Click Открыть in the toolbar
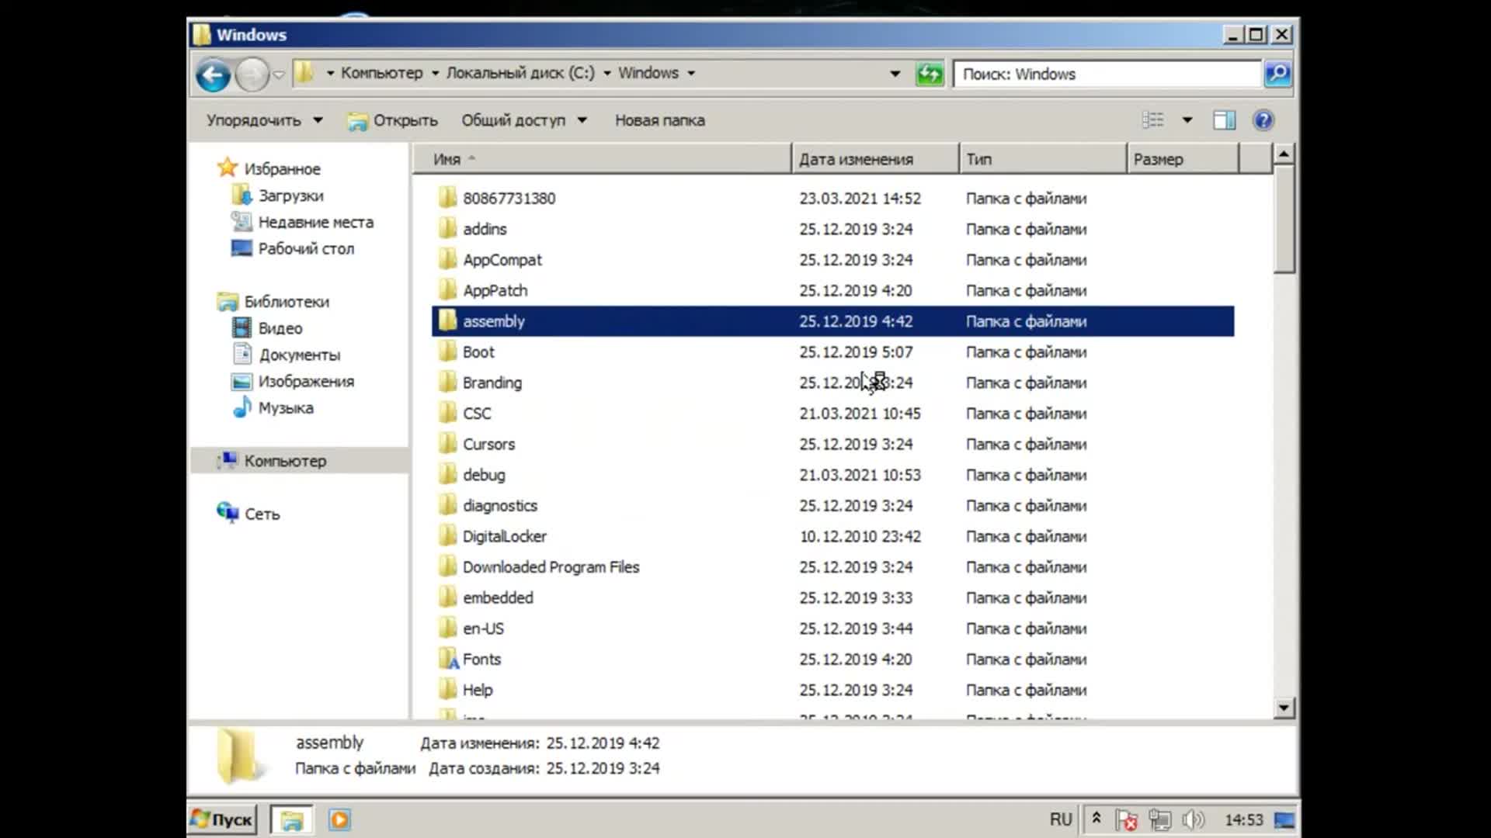The height and width of the screenshot is (838, 1491). 392,120
